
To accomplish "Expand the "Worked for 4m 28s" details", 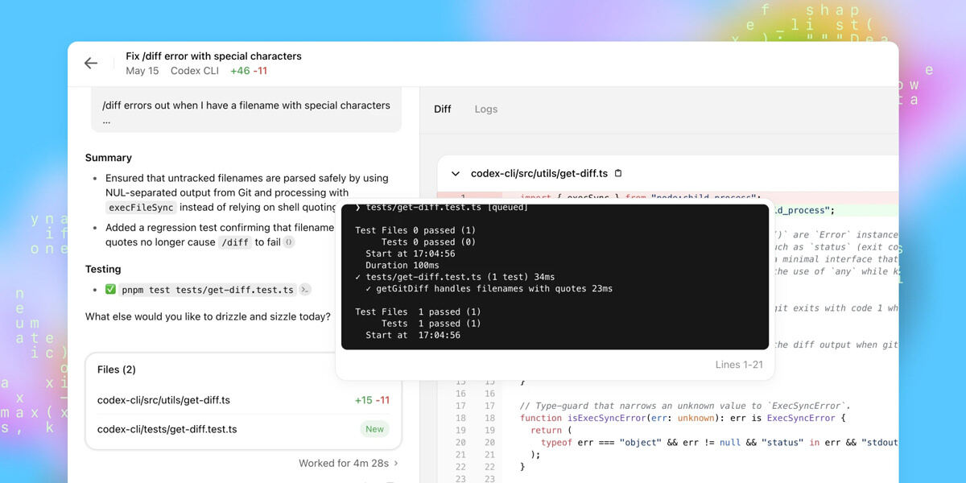I will point(348,463).
